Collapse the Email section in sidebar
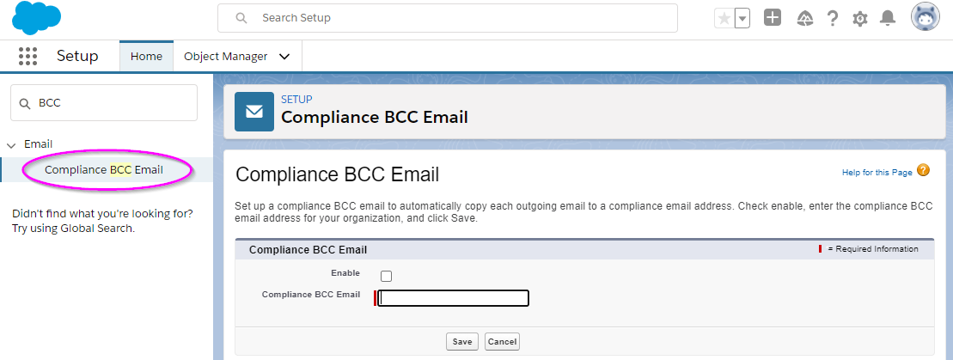Viewport: 953px width, 360px height. tap(11, 144)
